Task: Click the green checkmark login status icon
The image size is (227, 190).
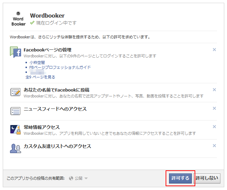Action: pyautogui.click(x=32, y=23)
